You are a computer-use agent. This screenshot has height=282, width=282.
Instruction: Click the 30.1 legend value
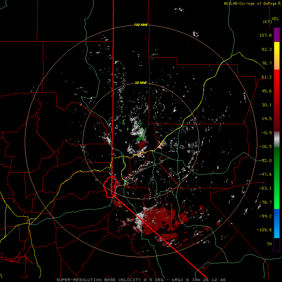click(x=267, y=105)
